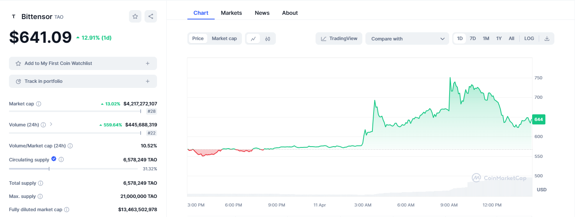Set chart range to All
The height and width of the screenshot is (217, 575).
[x=512, y=38]
